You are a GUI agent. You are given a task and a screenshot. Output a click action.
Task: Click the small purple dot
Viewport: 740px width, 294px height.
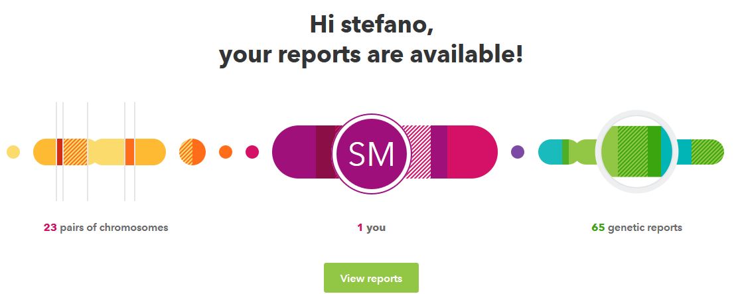point(518,152)
